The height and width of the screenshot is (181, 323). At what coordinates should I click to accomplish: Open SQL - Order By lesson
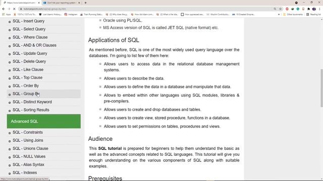26,85
